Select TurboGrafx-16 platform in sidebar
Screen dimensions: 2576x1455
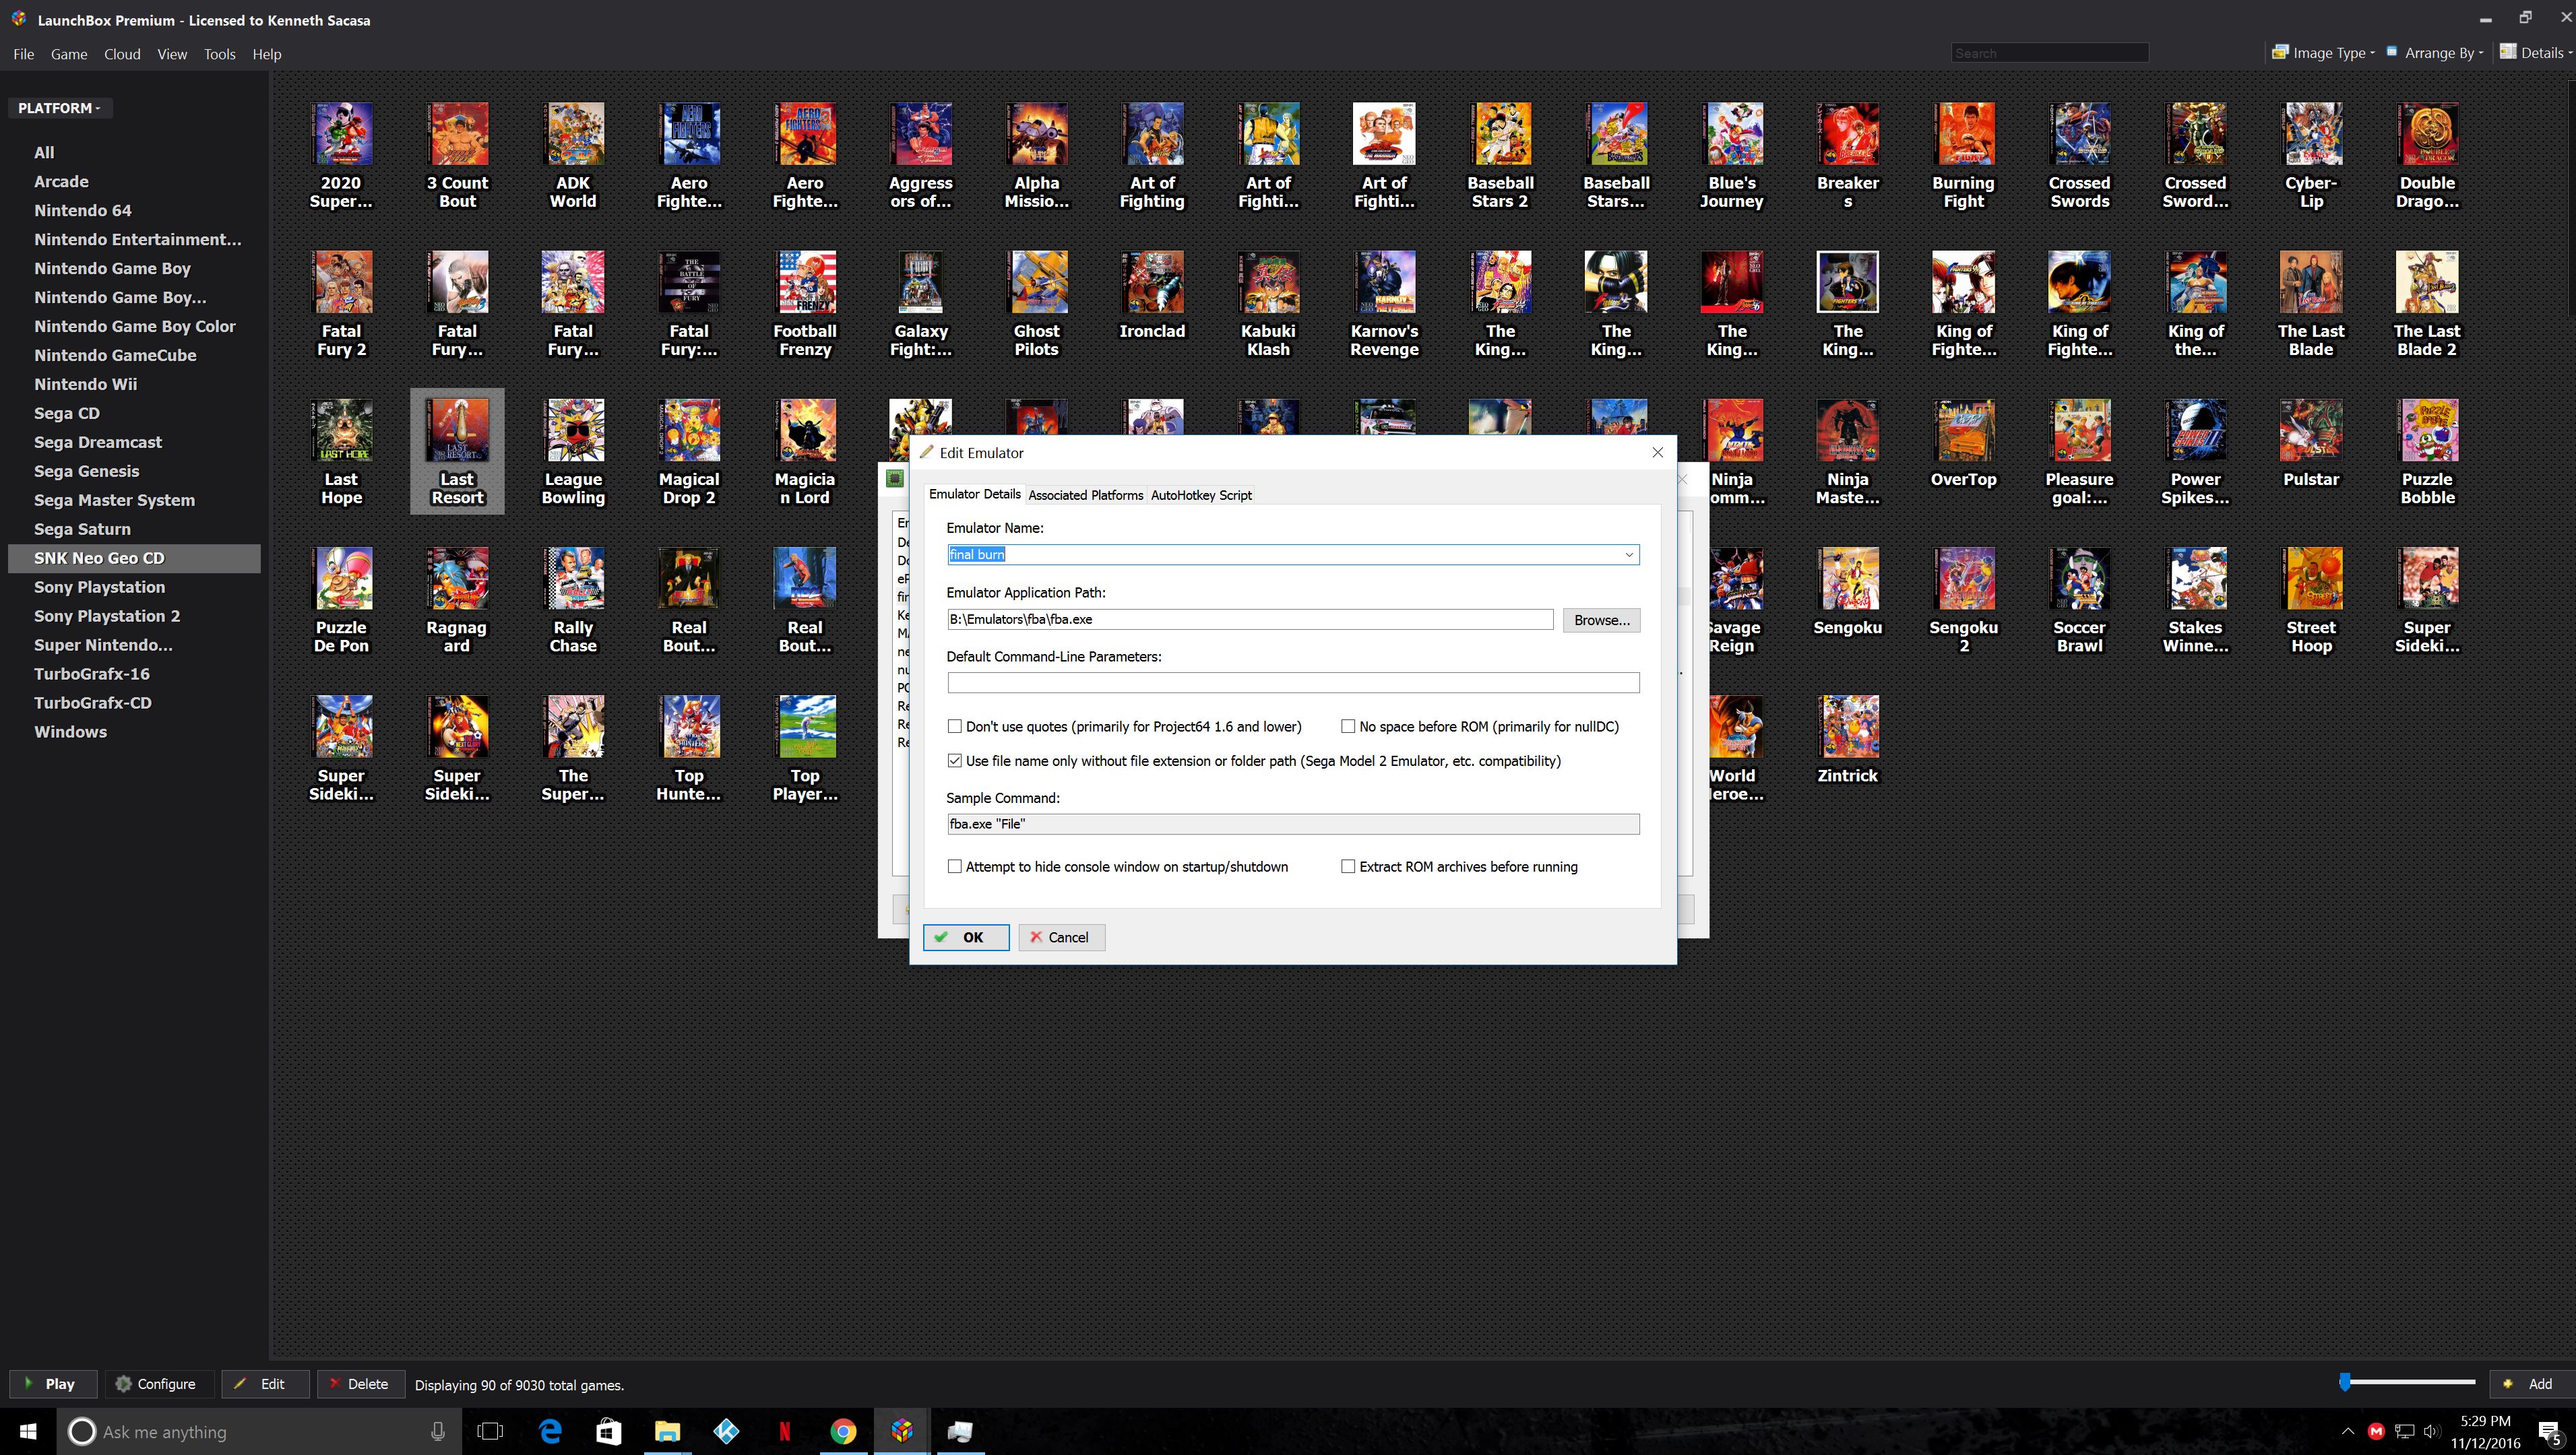click(x=92, y=674)
